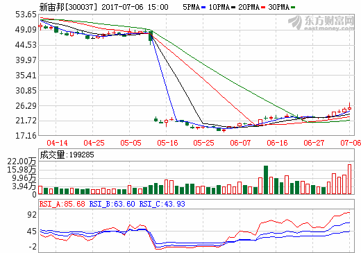Click the 04-14 date label
361x253 pixels.
click(x=57, y=143)
